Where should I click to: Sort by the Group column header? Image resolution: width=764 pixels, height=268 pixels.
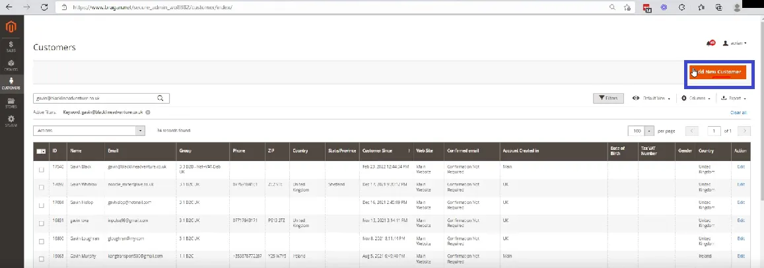click(203, 151)
